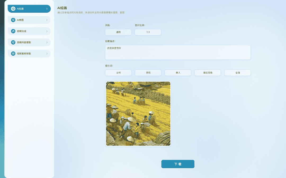Select the 音频合成 label in the sidebar
Image resolution: width=286 pixels, height=178 pixels.
tap(21, 31)
